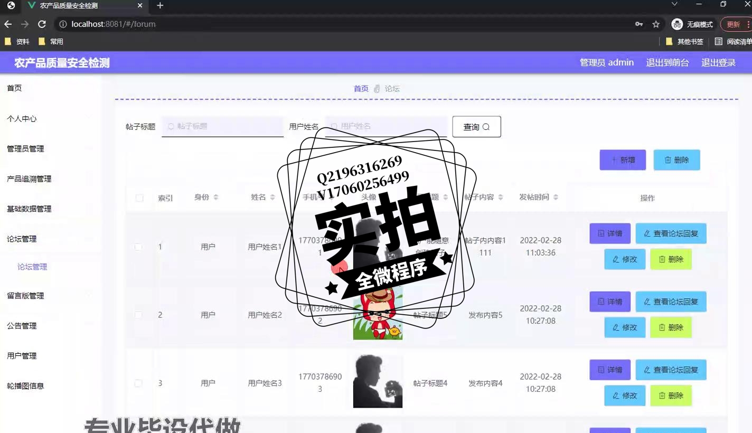The width and height of the screenshot is (752, 433).
Task: Open the 阅读清单 reading list
Action: tap(734, 41)
